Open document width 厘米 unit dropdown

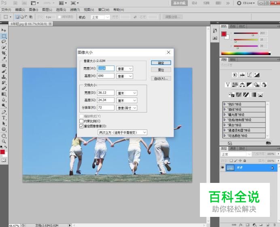pyautogui.click(x=127, y=93)
